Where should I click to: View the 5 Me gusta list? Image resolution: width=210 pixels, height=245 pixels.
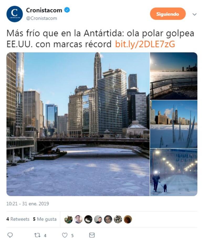tap(45, 219)
